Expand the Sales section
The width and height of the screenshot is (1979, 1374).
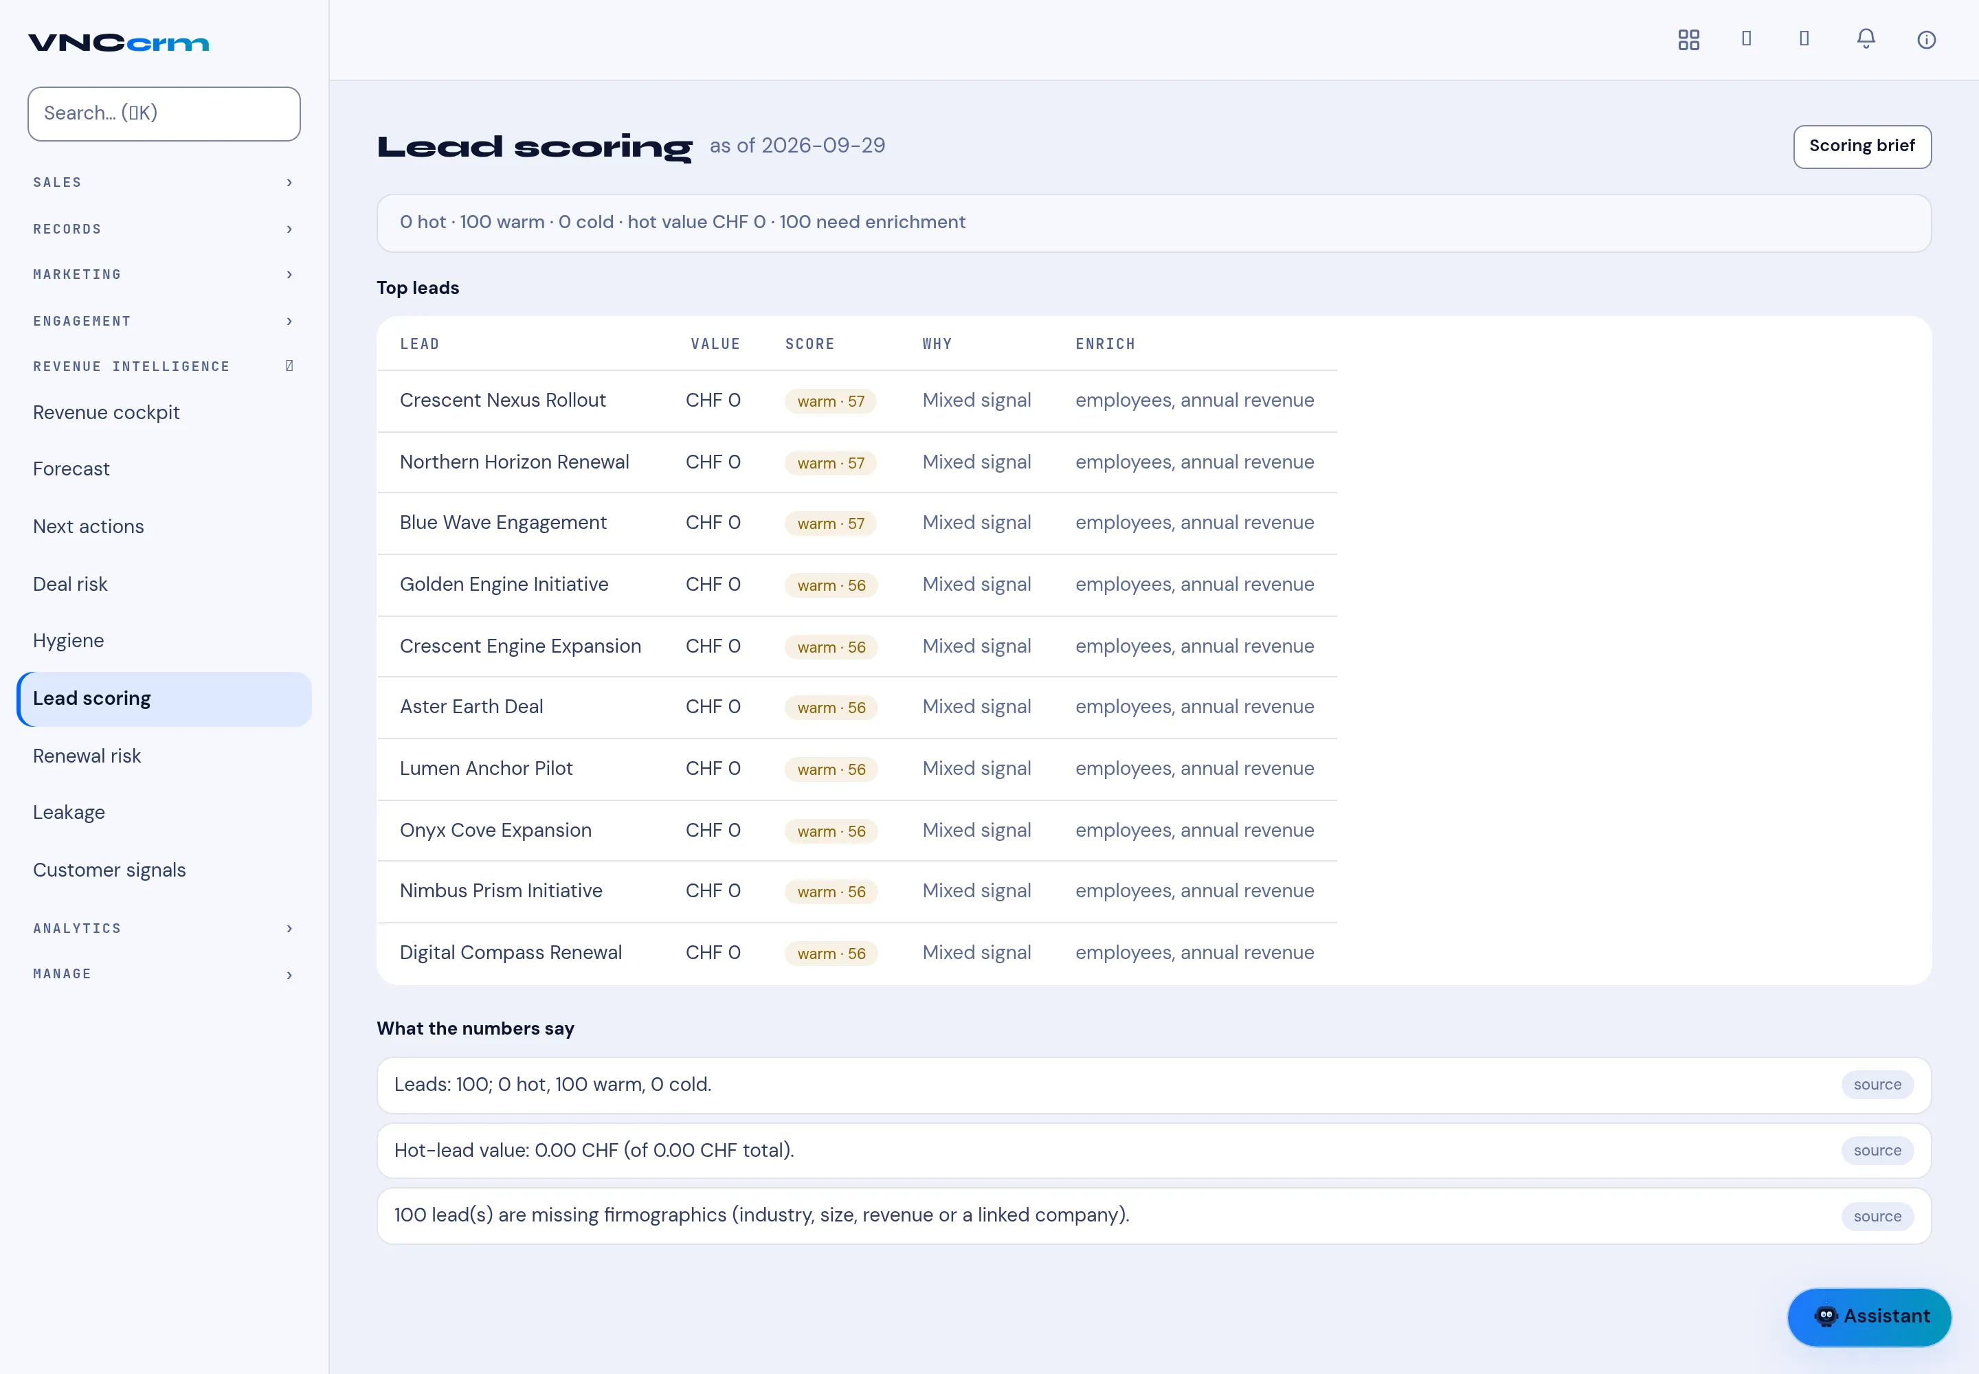tap(164, 183)
